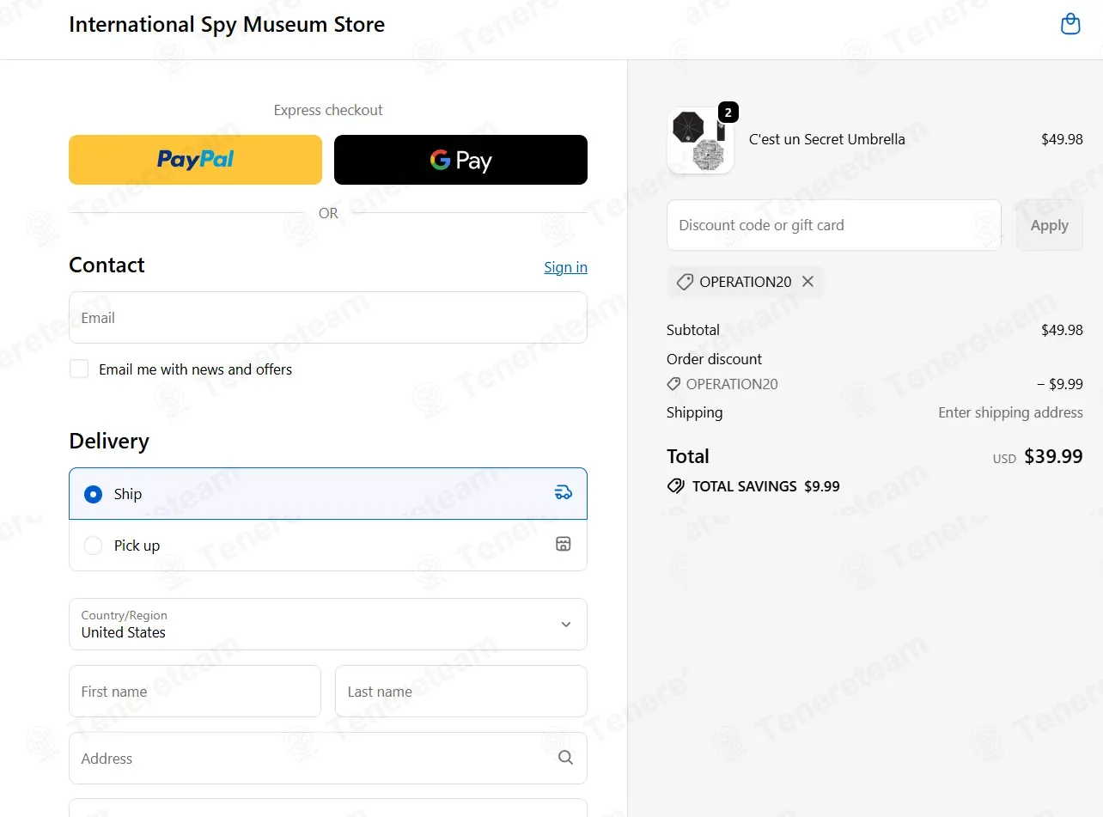Click the TOTAL SAVINGS $9.99 text
1103x817 pixels.
pyautogui.click(x=766, y=486)
